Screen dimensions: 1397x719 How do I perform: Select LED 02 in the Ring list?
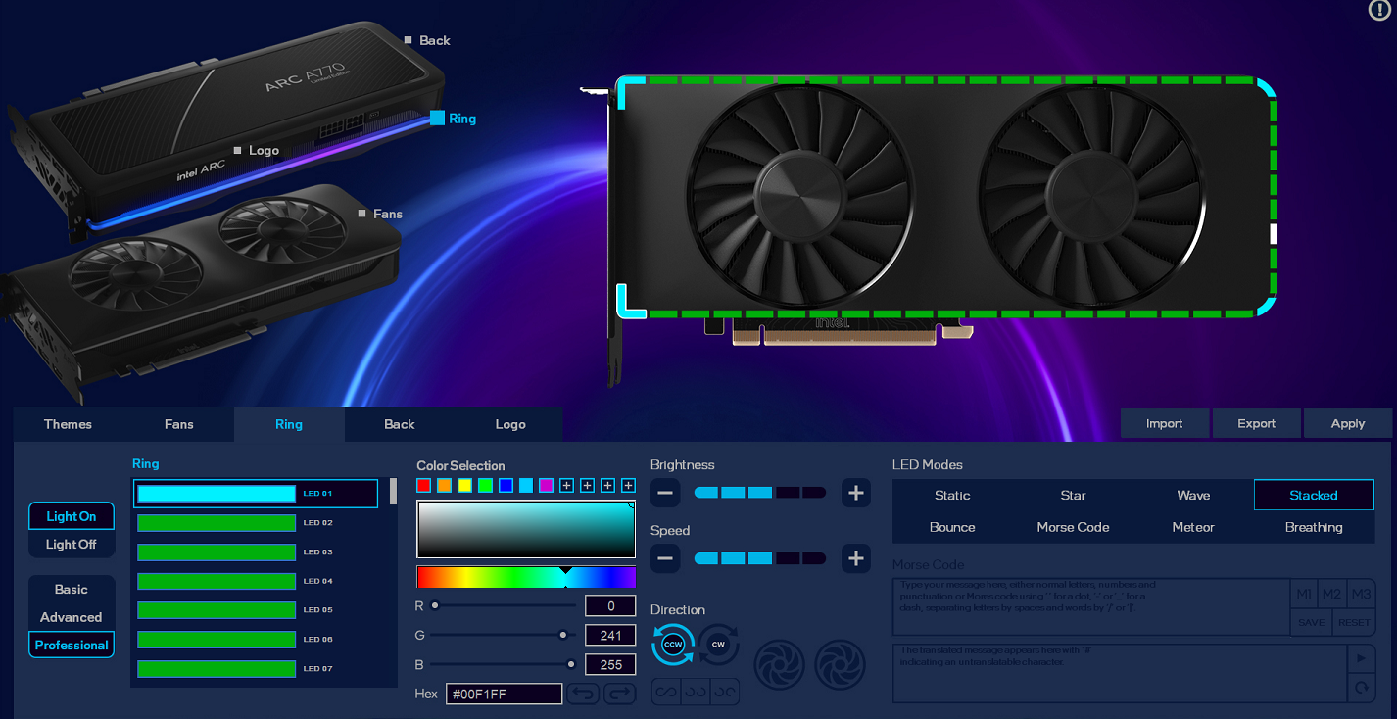256,523
